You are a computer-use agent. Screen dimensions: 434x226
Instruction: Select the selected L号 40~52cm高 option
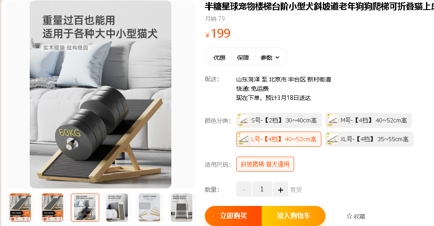pos(279,139)
